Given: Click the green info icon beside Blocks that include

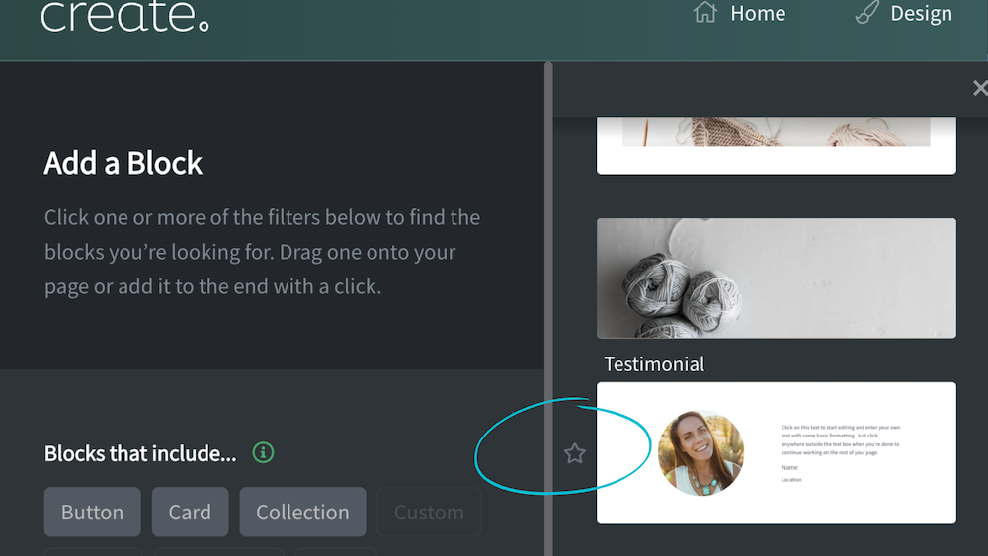Looking at the screenshot, I should [x=264, y=452].
